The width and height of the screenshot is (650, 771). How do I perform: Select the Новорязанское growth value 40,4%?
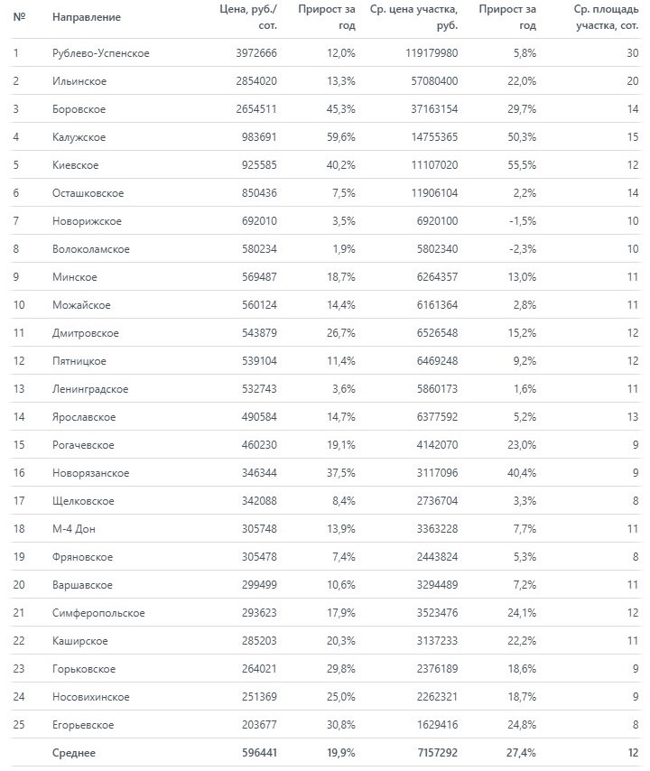point(522,473)
